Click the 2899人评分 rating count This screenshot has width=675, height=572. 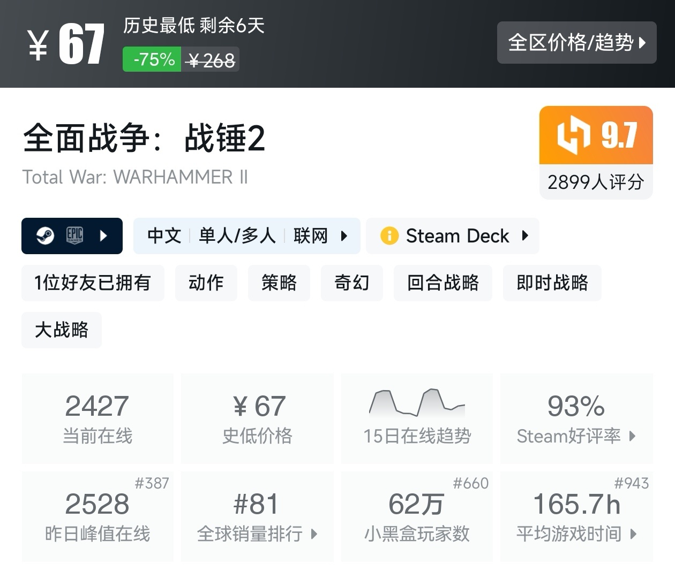click(596, 182)
